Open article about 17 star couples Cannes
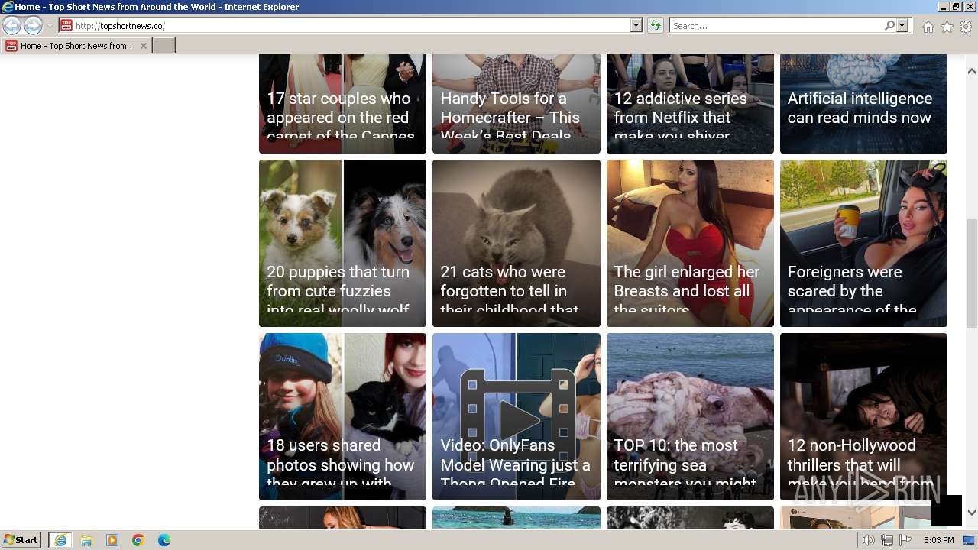This screenshot has width=978, height=550. [x=342, y=104]
